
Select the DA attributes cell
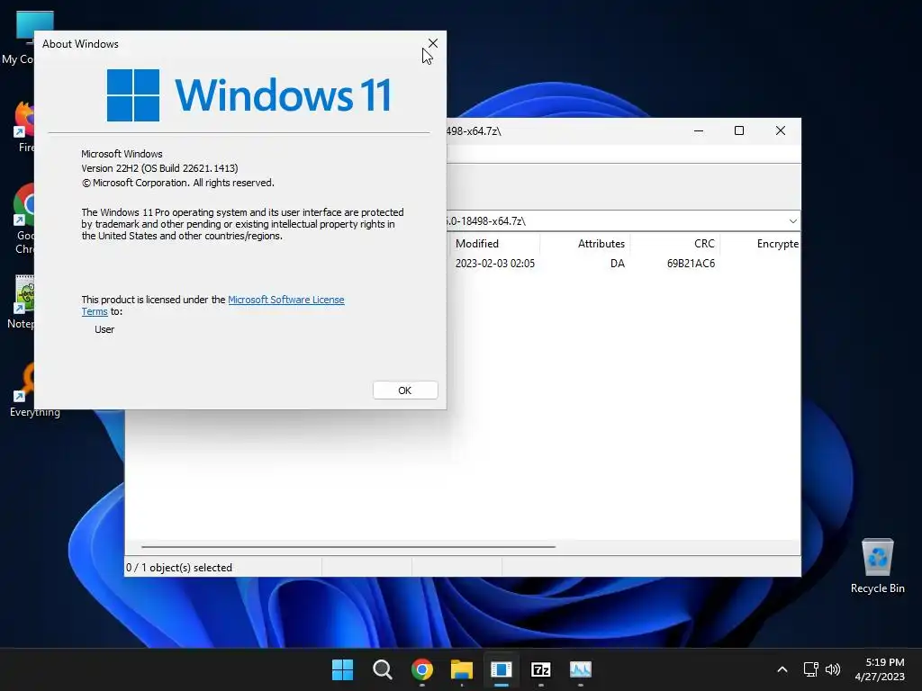coord(618,264)
